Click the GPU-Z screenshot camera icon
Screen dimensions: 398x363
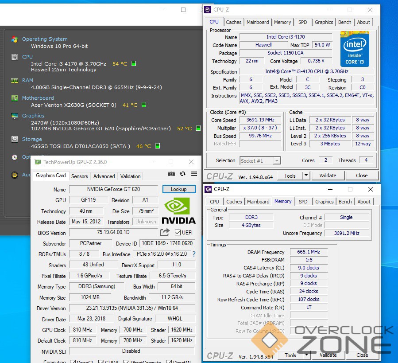[171, 174]
